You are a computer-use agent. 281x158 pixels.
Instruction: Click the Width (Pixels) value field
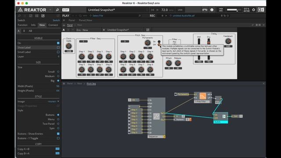(58, 86)
